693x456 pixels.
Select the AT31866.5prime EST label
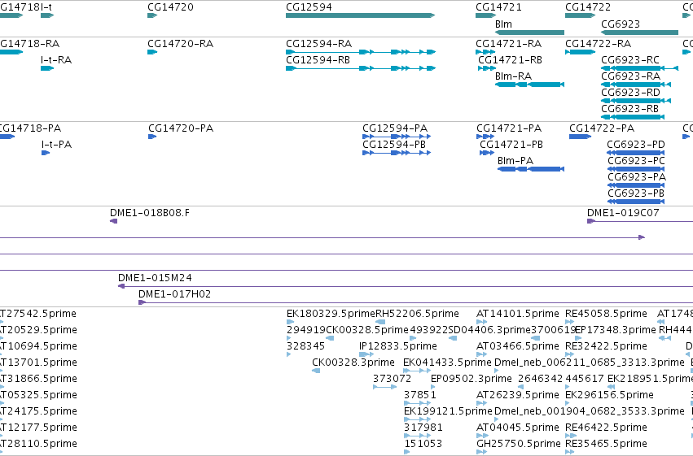tap(38, 379)
